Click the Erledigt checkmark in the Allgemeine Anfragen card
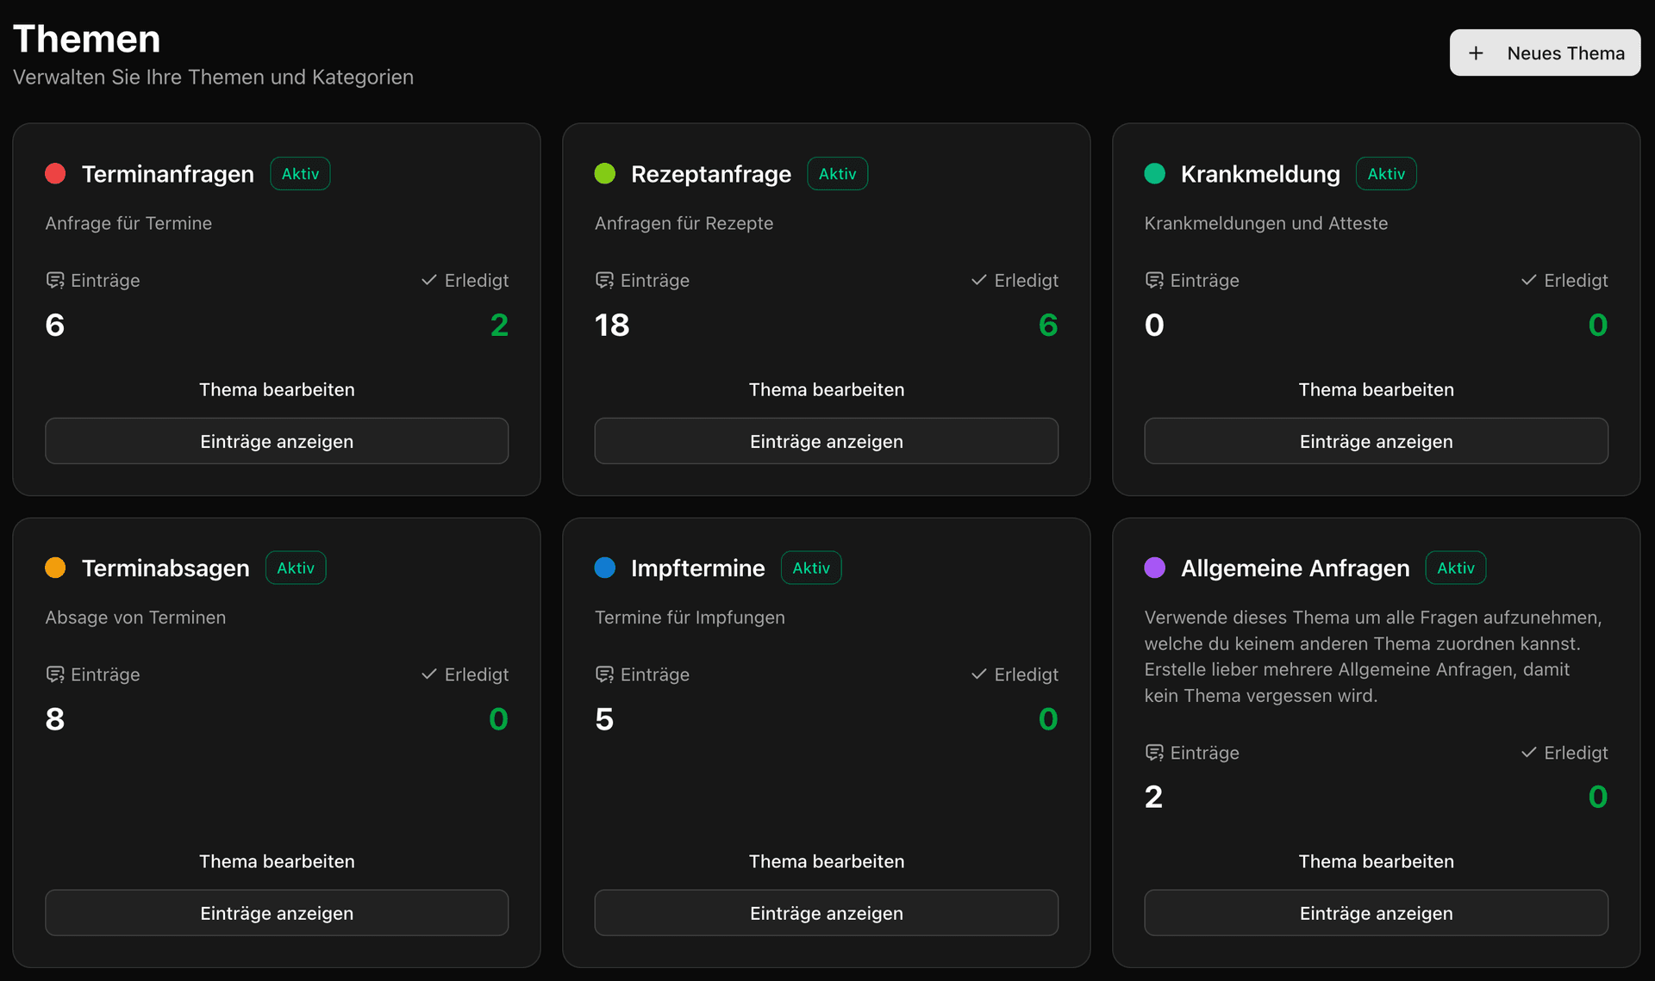Viewport: 1655px width, 981px height. click(1528, 753)
